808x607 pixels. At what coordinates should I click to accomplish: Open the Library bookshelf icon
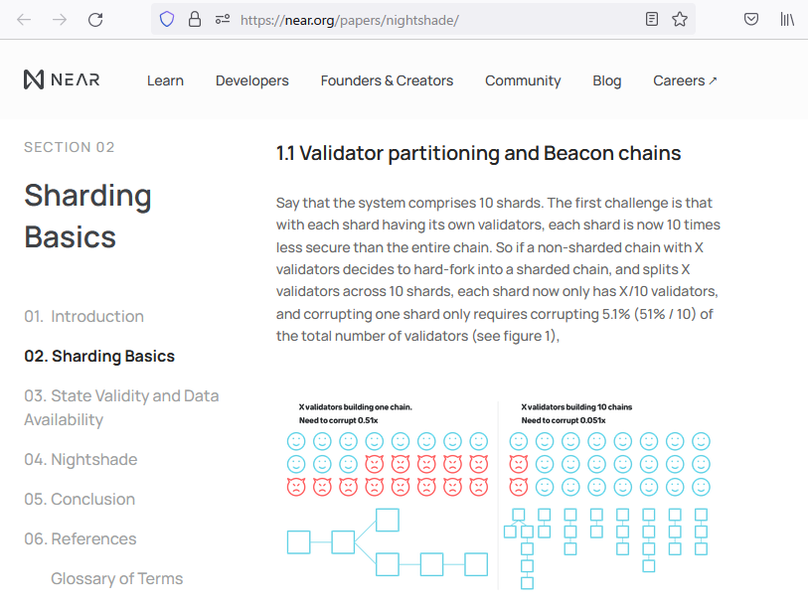(787, 19)
